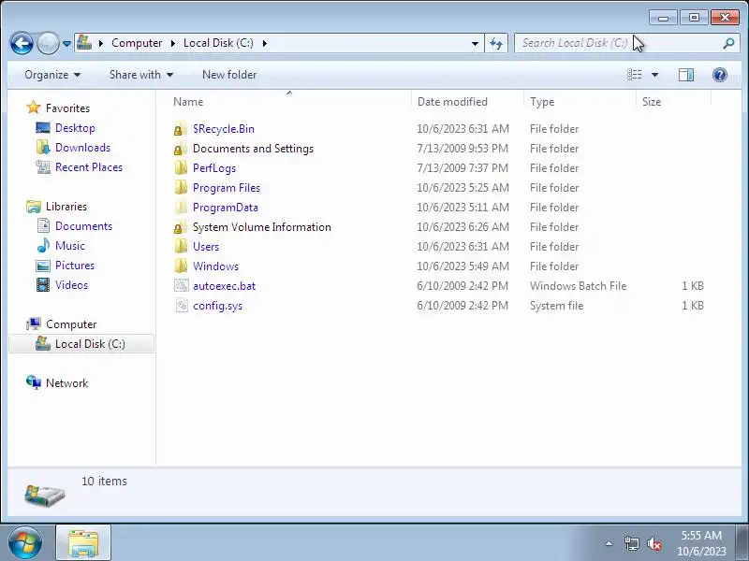Create a New folder
The image size is (749, 561).
point(229,75)
